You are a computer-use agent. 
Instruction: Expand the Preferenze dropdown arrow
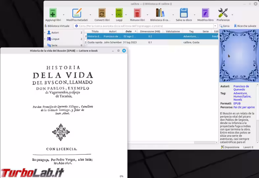(232, 15)
